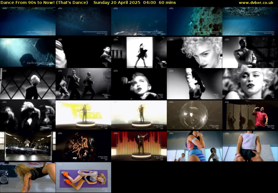Viewport: 278px width, 193px height.
Task: Select Flo Rida thumbnail with yellow logo
Action: point(83,115)
